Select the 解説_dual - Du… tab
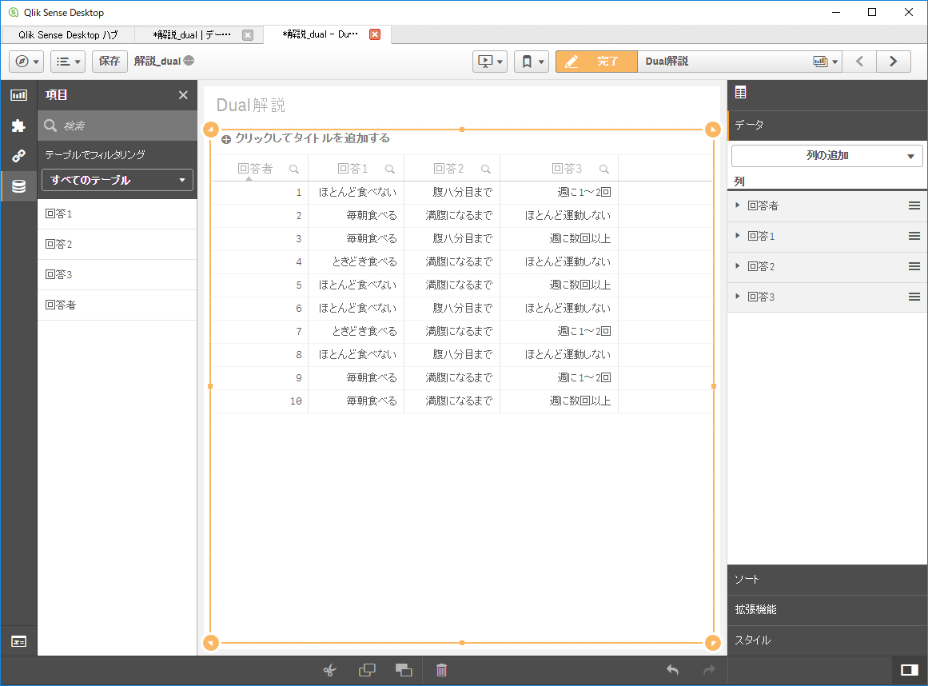The width and height of the screenshot is (928, 686). [x=321, y=34]
